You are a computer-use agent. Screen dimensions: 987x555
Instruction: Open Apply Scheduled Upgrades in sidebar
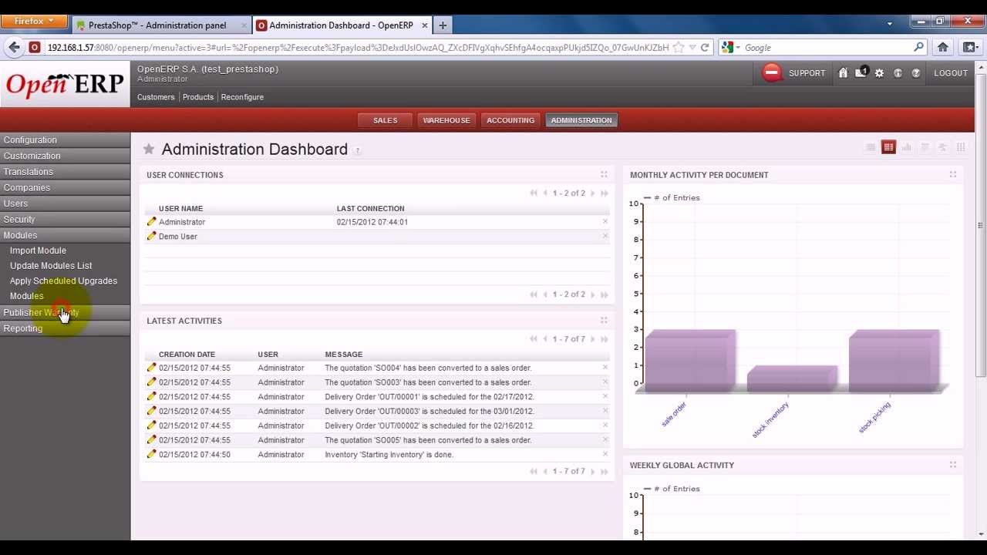coord(63,281)
